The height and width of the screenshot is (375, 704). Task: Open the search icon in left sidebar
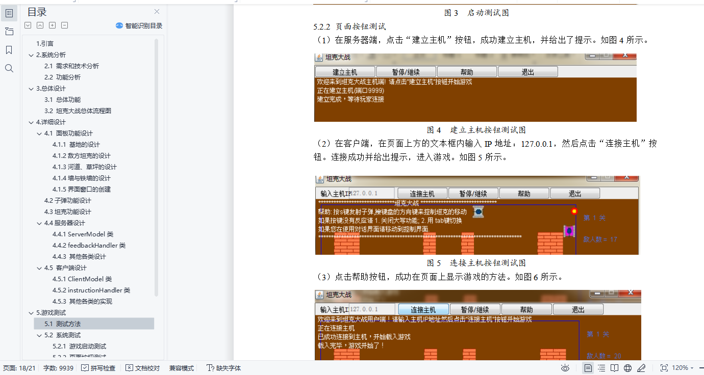9,68
